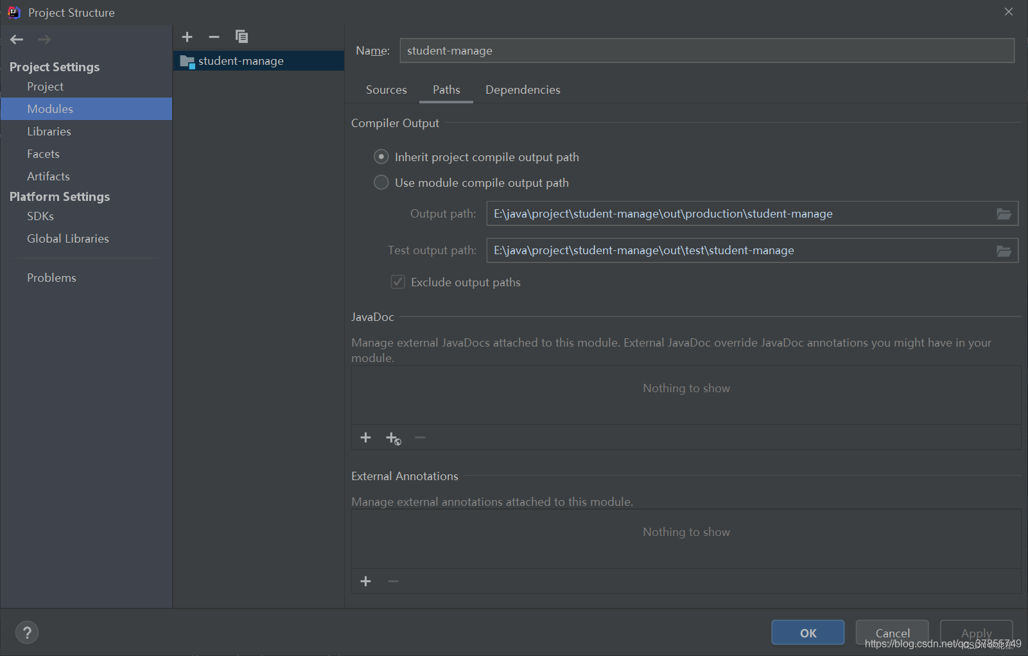1028x656 pixels.
Task: Click IntelliJ logo in title bar
Action: (14, 12)
